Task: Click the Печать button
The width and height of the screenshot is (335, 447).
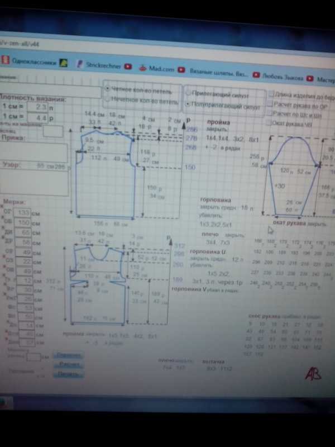Action: pyautogui.click(x=69, y=374)
